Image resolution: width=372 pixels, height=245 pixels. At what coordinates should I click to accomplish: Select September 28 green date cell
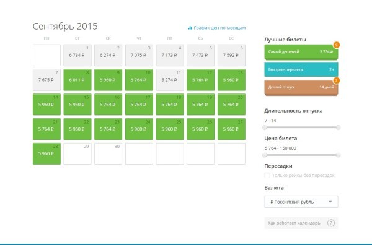(46, 153)
